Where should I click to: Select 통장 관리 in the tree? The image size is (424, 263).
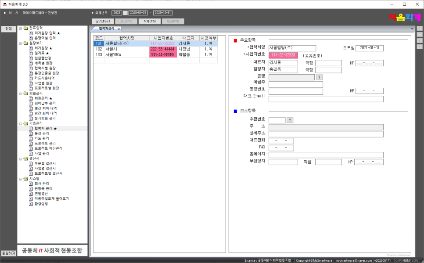click(42, 133)
